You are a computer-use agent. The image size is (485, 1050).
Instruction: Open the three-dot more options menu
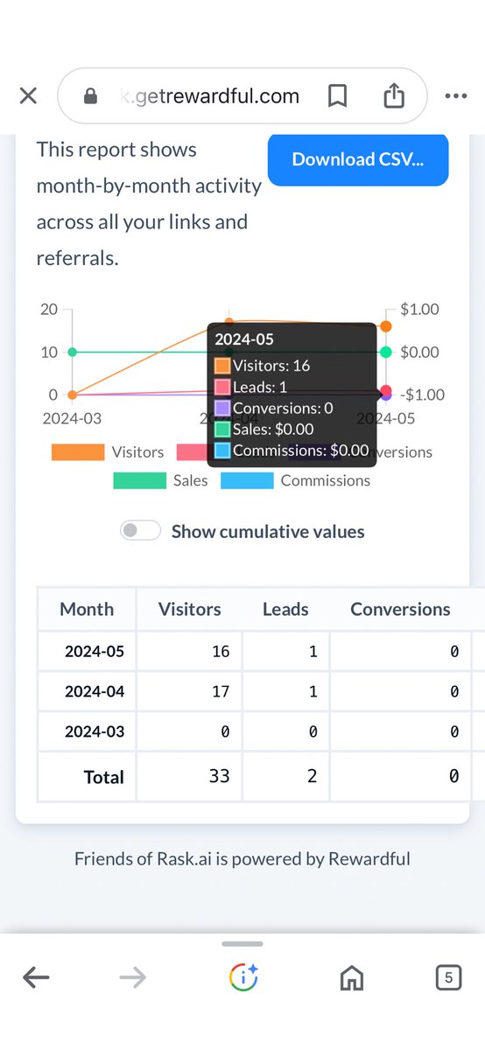coord(456,96)
